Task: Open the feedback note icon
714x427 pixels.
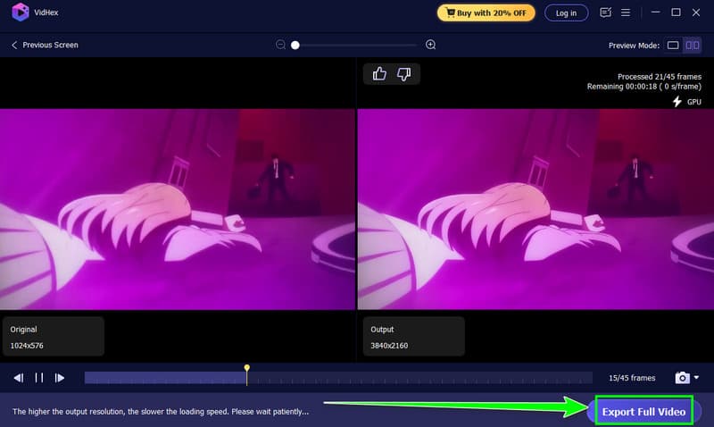Action: point(605,13)
